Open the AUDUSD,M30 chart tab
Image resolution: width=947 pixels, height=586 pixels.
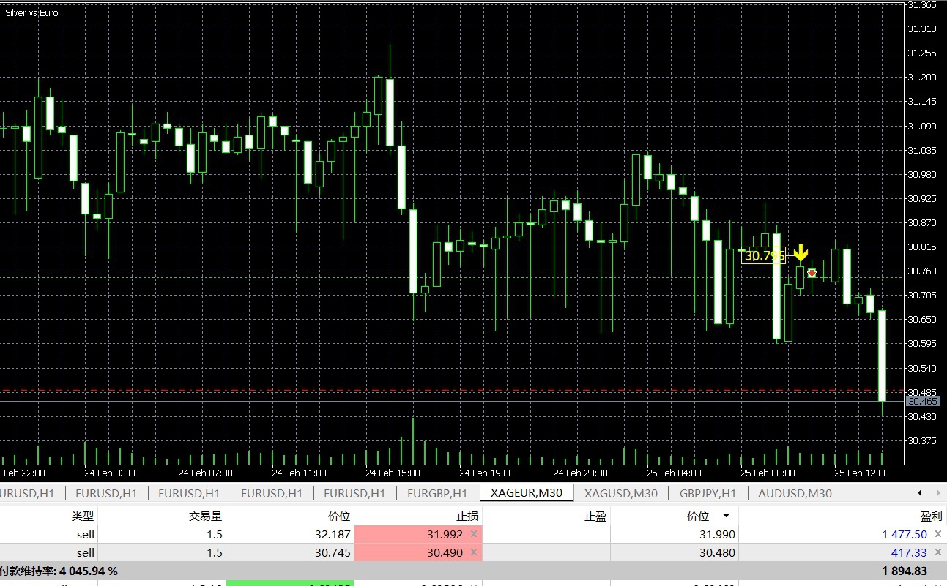(795, 493)
